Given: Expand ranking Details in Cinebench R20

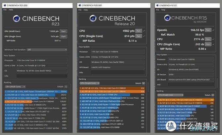Looking at the screenshot, I should (x=143, y=84).
